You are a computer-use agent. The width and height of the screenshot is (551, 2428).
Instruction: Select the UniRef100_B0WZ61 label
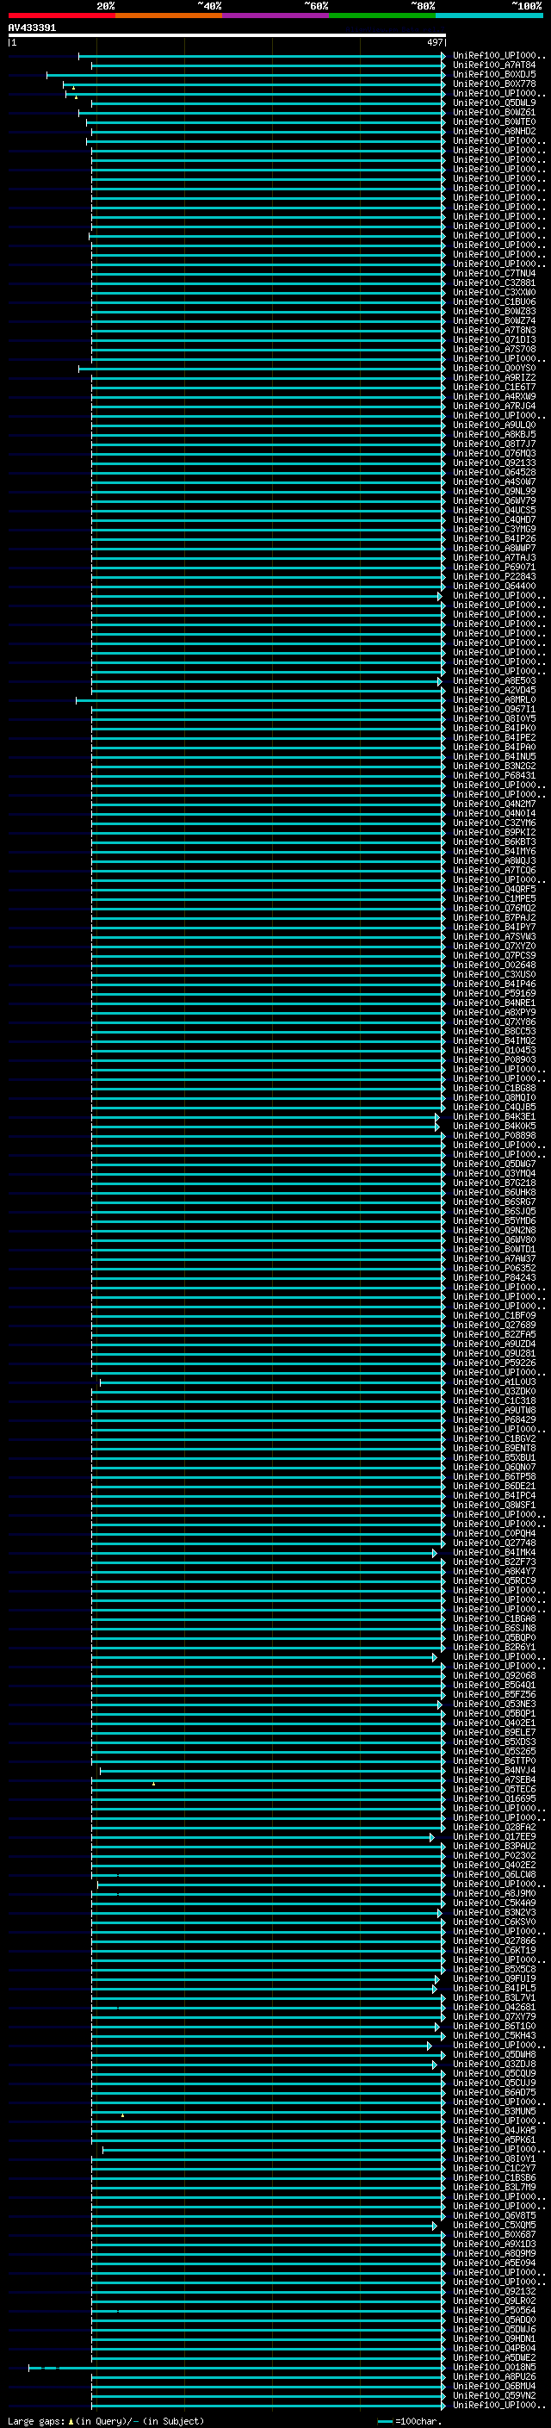[493, 112]
